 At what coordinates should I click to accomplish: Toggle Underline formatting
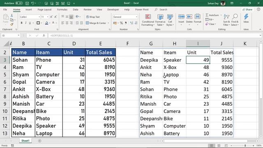[x=30, y=23]
